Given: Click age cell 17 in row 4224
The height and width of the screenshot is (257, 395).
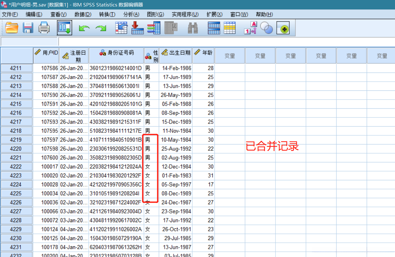Looking at the screenshot, I should tap(203, 184).
